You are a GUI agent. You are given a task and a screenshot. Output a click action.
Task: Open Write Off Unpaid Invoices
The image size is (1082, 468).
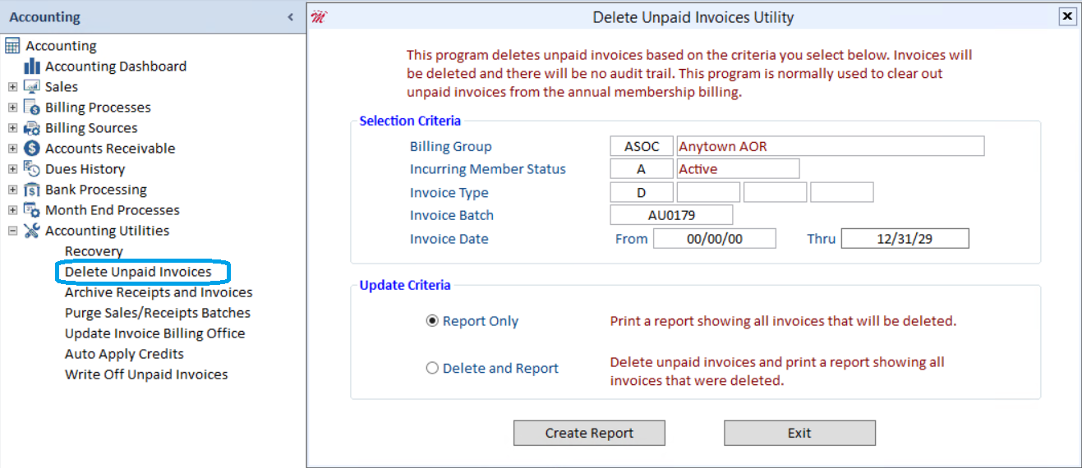(x=146, y=374)
